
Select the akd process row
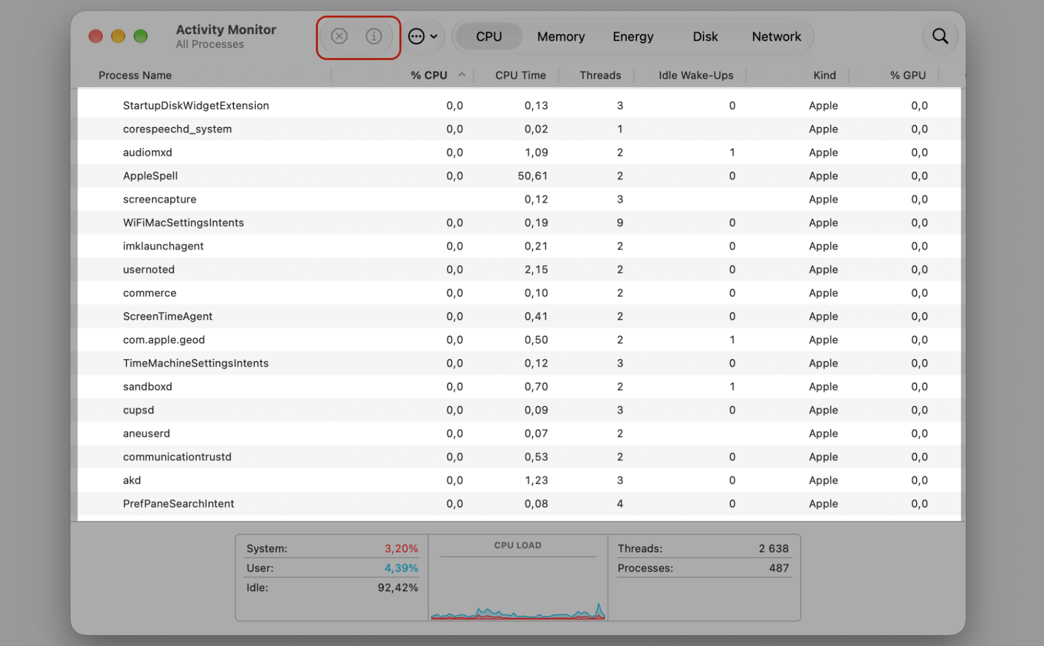(x=519, y=481)
